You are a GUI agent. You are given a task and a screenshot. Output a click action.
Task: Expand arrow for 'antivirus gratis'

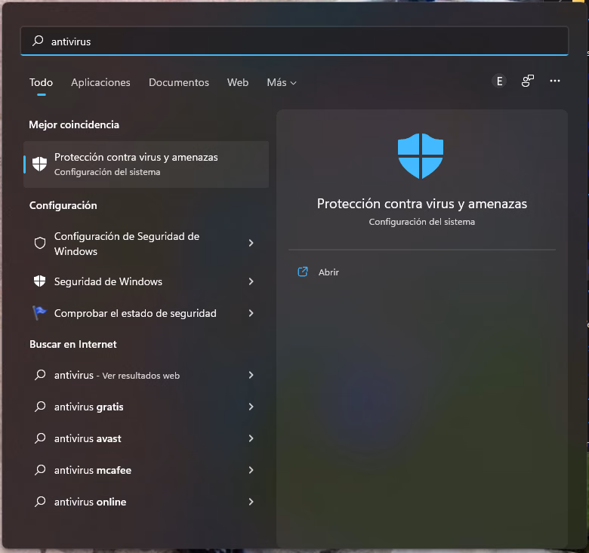251,407
